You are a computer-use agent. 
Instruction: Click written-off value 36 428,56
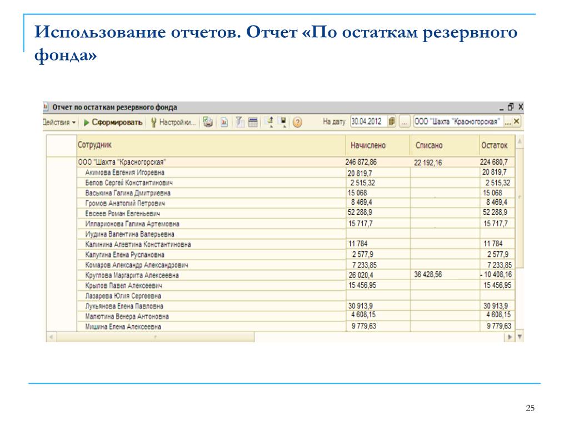point(428,275)
